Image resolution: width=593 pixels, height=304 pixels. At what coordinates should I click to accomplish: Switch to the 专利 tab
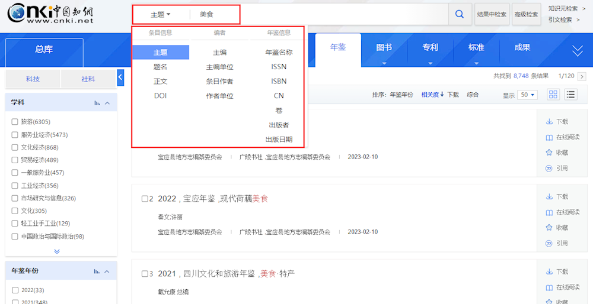(x=430, y=48)
